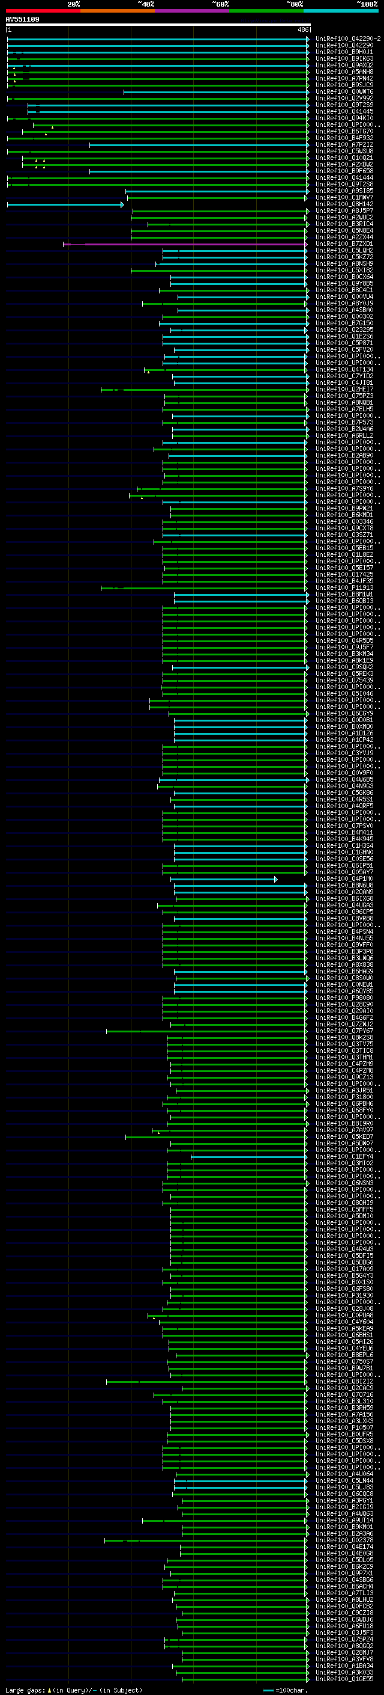The width and height of the screenshot is (384, 1695).
Task: Click hit label UniRef100_Q4T134
Action: [344, 369]
